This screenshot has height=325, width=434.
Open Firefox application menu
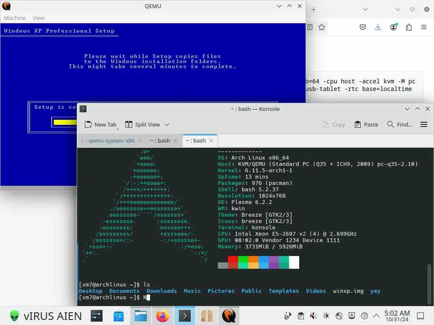click(x=424, y=27)
